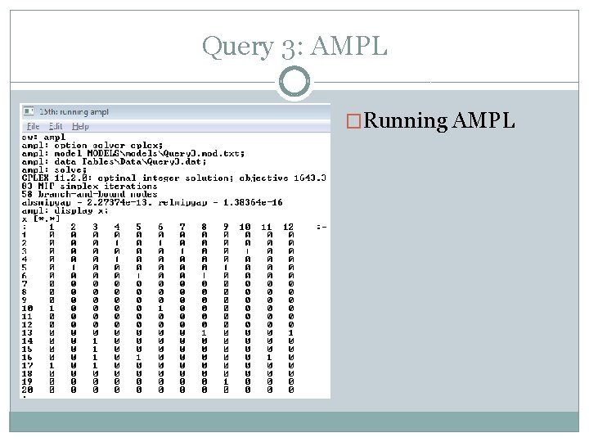Click row label 13 in the matrix
This screenshot has width=589, height=442.
point(27,333)
